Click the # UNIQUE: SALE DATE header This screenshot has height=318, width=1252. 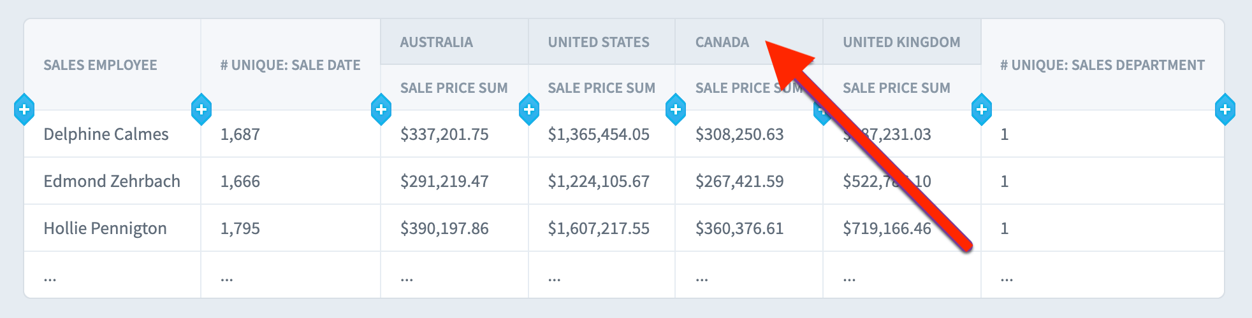coord(291,65)
